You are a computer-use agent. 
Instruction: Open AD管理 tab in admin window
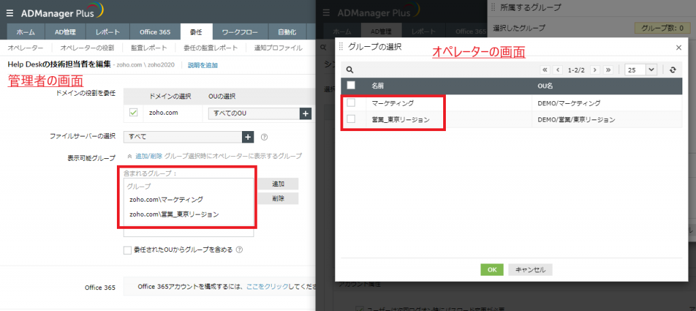pyautogui.click(x=65, y=32)
